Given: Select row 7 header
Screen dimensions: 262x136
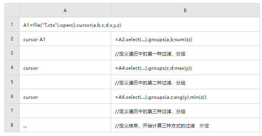Looking at the screenshot, I should click(x=12, y=111).
